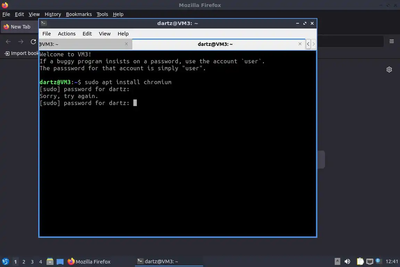Click the 12:41 clock in taskbar
Screen dimensions: 400x267
click(x=392, y=261)
